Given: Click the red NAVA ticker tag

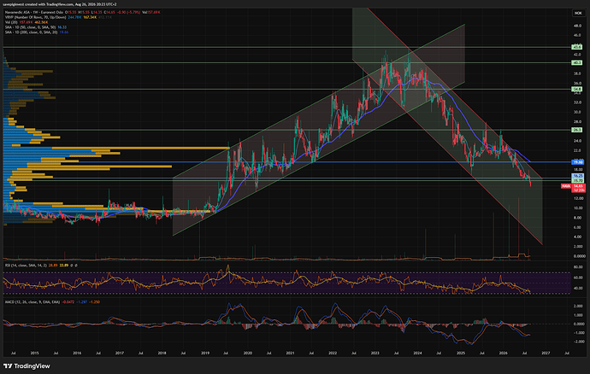Looking at the screenshot, I should point(565,186).
